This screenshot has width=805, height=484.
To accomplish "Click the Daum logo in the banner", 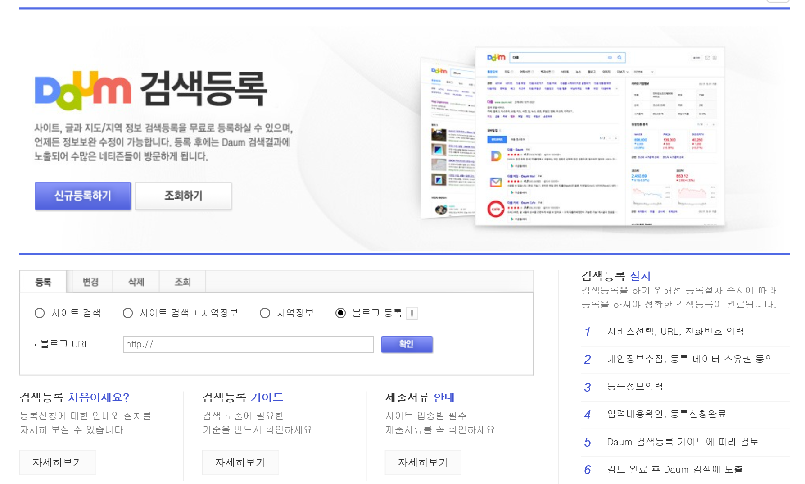I will click(x=83, y=90).
